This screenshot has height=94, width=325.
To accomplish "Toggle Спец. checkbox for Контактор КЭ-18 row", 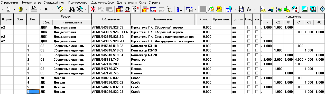I will (x=248, y=46).
